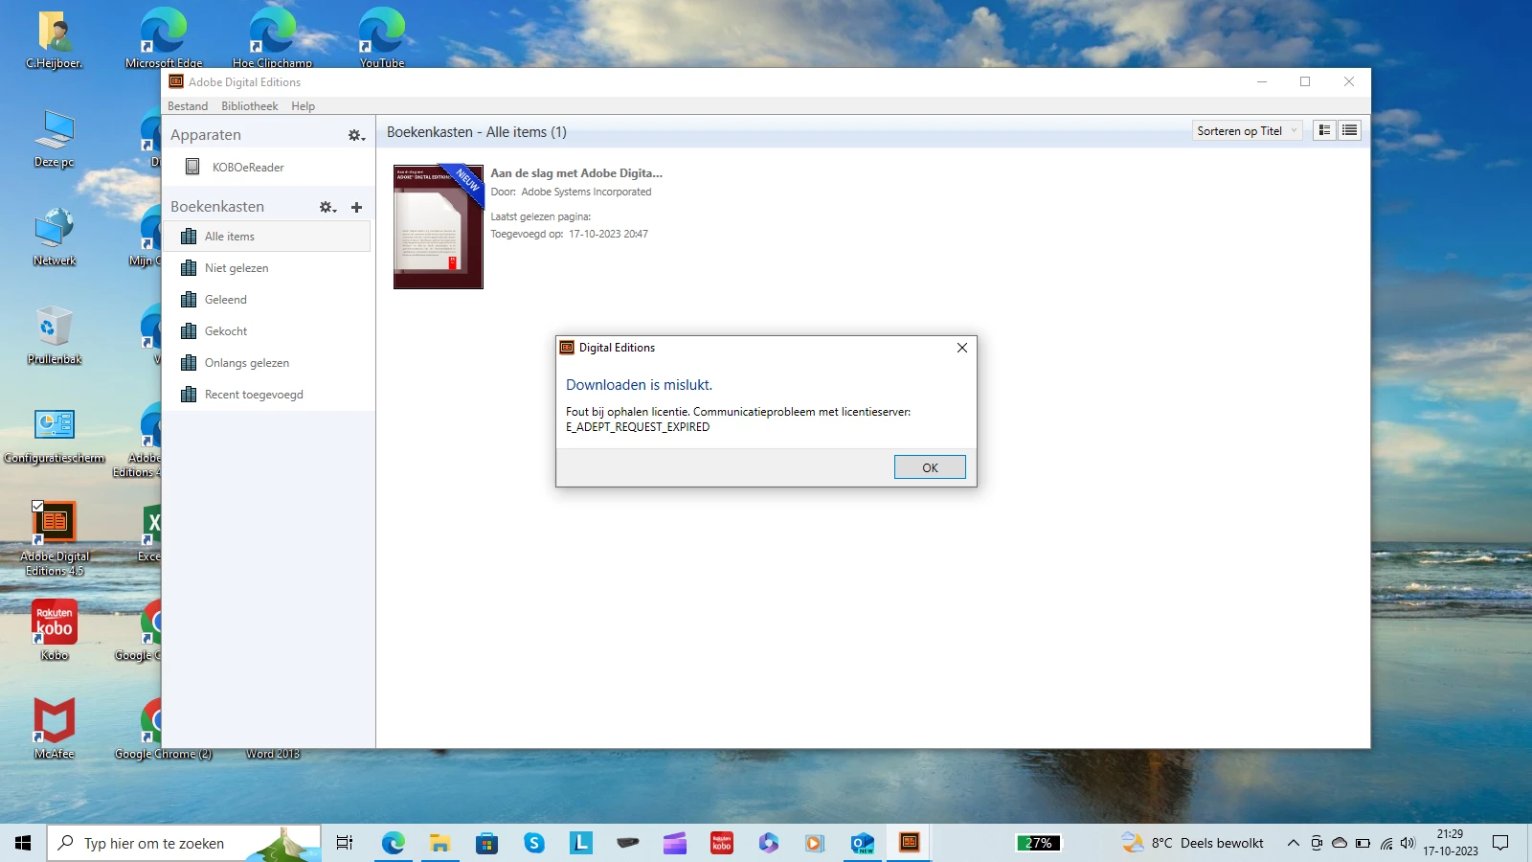Select the Gekocht bookshelf
The width and height of the screenshot is (1532, 862).
(x=267, y=331)
